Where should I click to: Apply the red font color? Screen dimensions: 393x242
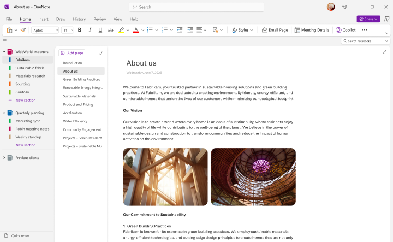click(136, 30)
